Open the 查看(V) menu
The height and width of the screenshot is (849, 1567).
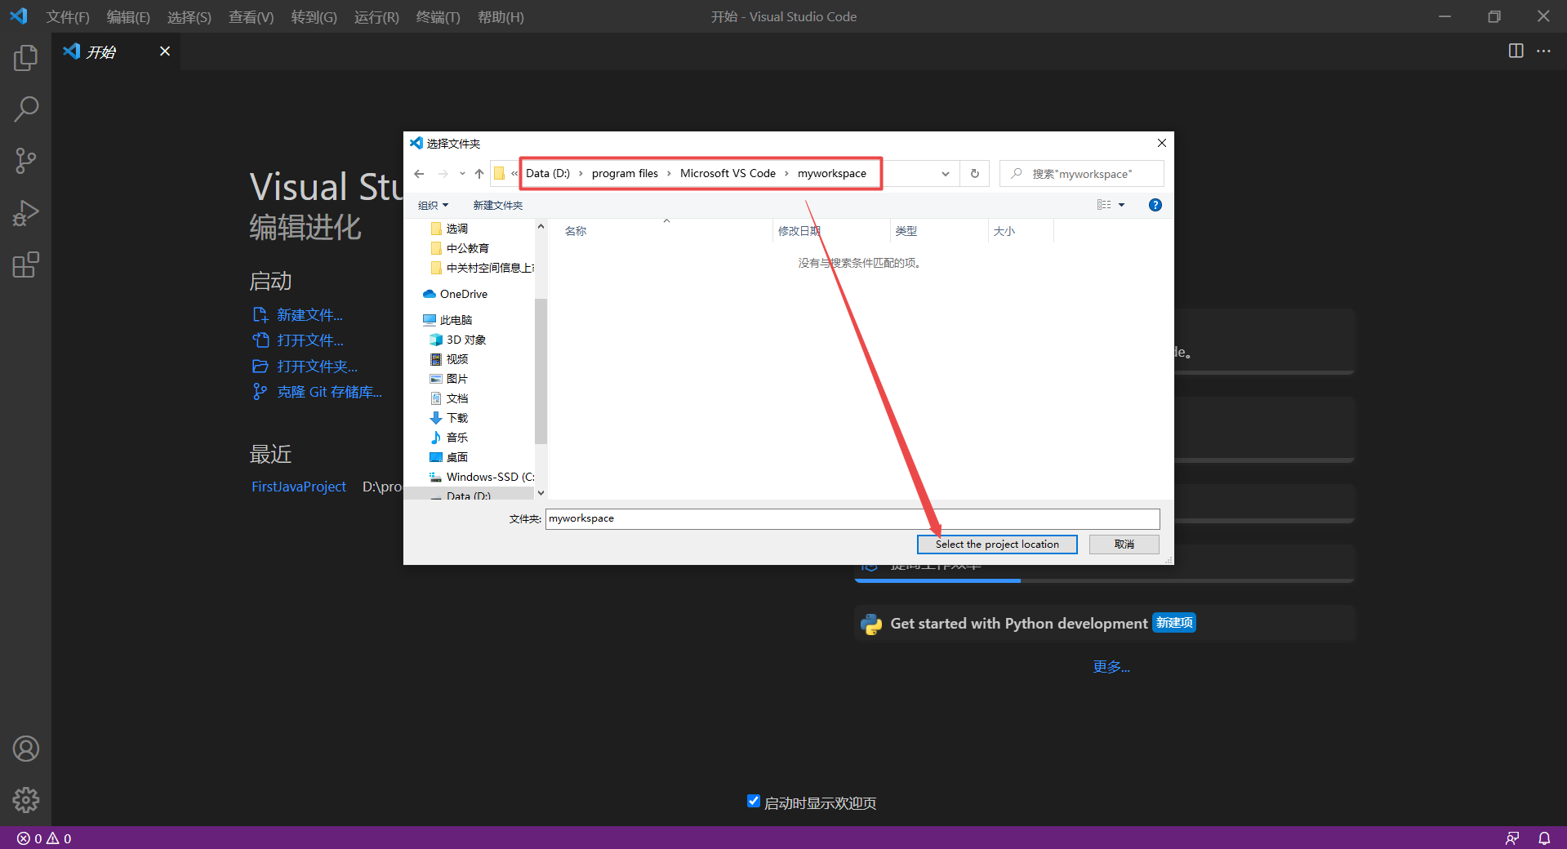pyautogui.click(x=251, y=16)
